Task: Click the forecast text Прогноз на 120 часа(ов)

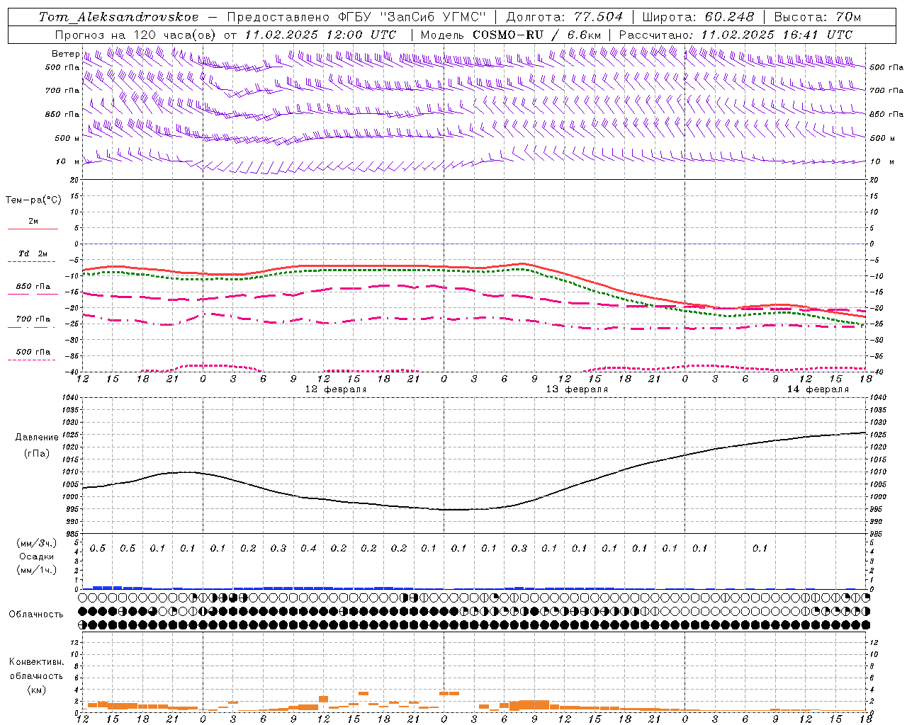Action: (136, 35)
